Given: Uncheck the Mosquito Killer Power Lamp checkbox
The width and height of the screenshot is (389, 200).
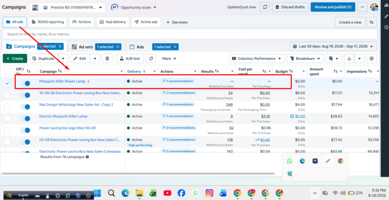Looking at the screenshot, I should click(x=7, y=84).
